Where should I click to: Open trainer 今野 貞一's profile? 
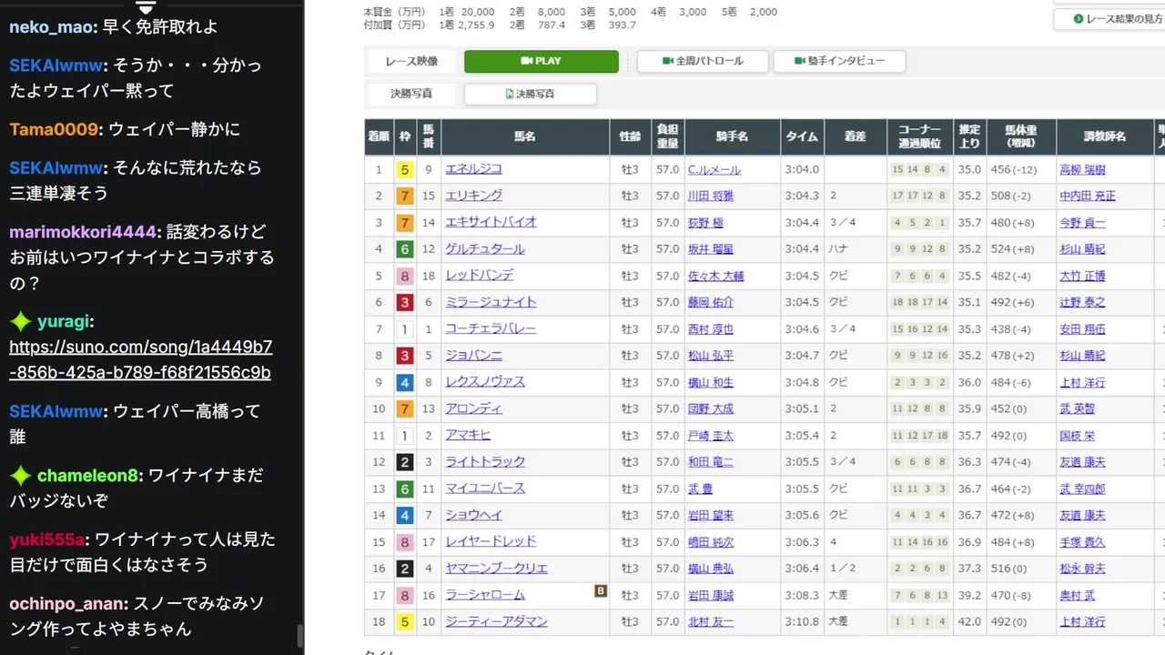(x=1083, y=222)
